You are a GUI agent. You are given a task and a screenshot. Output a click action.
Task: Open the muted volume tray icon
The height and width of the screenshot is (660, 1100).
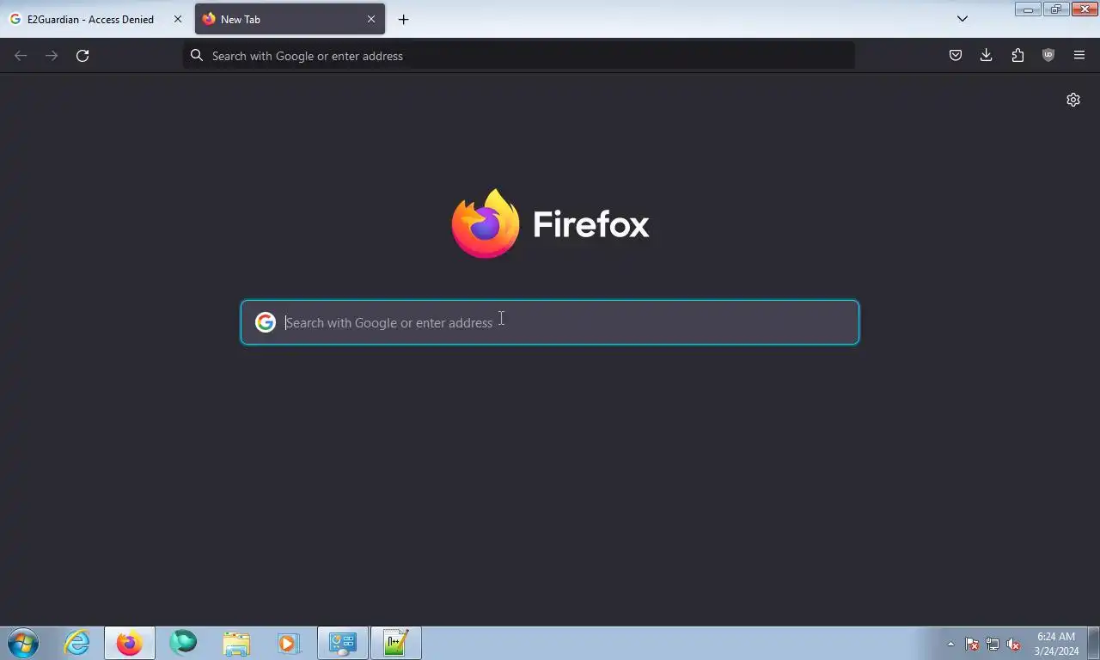click(1013, 644)
